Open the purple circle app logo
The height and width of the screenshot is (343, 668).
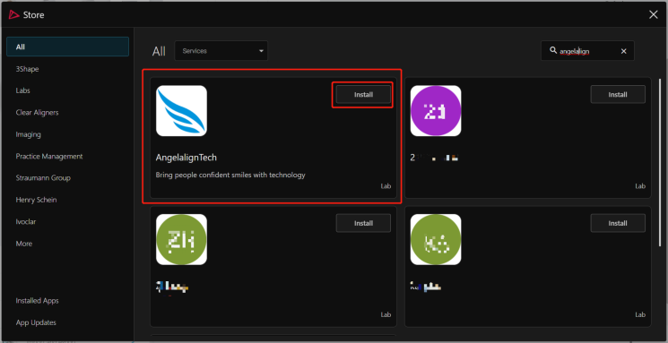[x=436, y=111]
